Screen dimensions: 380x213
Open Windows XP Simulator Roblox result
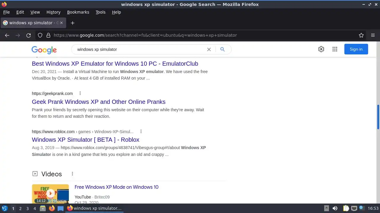coord(85,140)
